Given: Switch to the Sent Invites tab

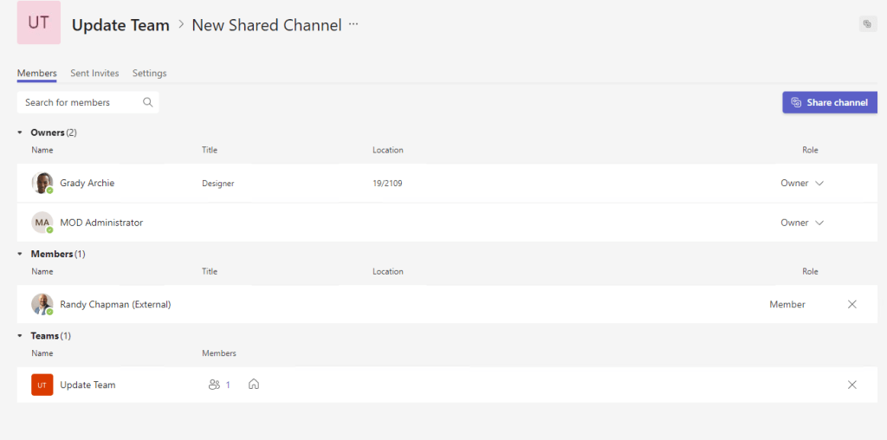Looking at the screenshot, I should tap(94, 74).
